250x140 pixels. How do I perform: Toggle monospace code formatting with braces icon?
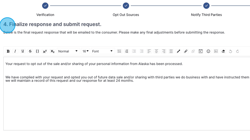37,51
